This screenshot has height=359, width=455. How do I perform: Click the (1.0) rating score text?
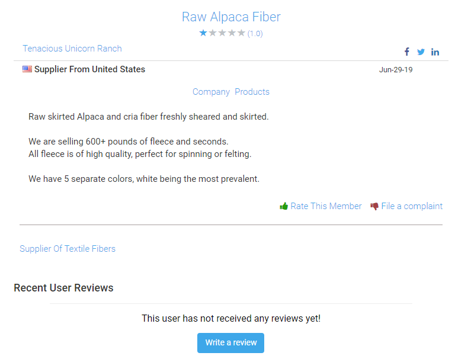pos(255,34)
